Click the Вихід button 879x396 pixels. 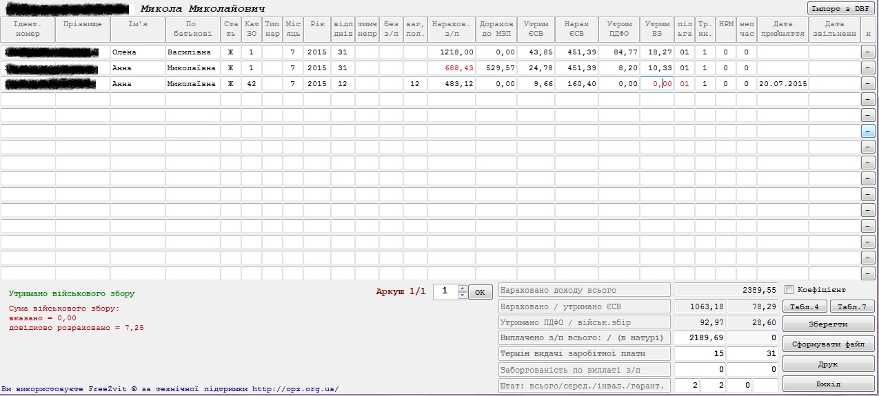click(828, 384)
